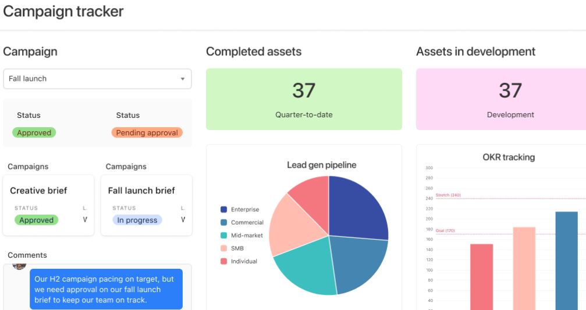The width and height of the screenshot is (586, 310).
Task: Open the Fall launch campaign dropdown
Action: [97, 79]
